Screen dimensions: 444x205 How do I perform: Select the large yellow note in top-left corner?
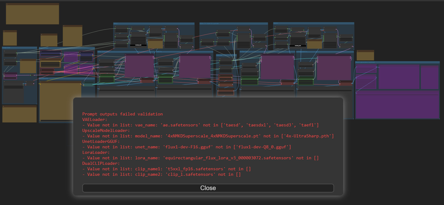pyautogui.click(x=32, y=15)
